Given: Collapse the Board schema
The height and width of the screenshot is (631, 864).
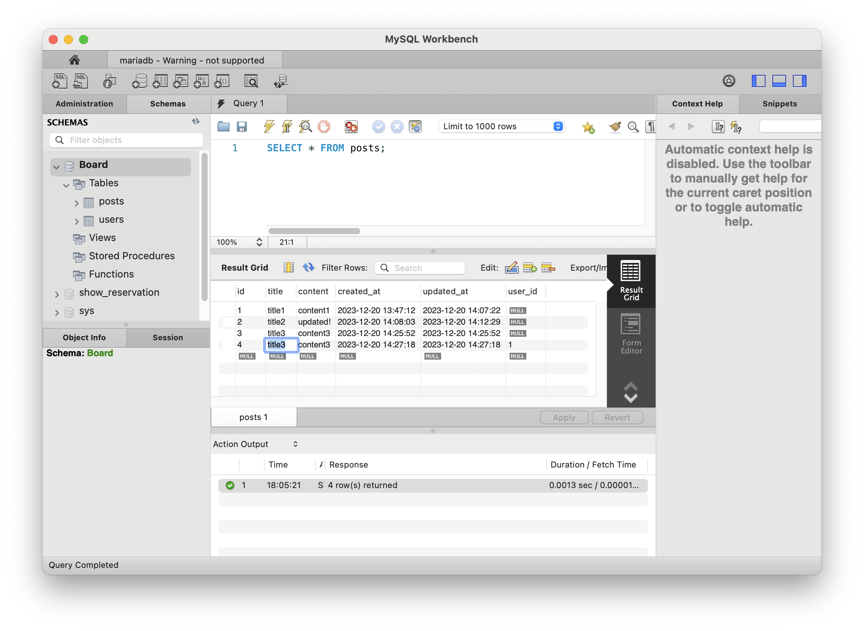Looking at the screenshot, I should point(57,167).
